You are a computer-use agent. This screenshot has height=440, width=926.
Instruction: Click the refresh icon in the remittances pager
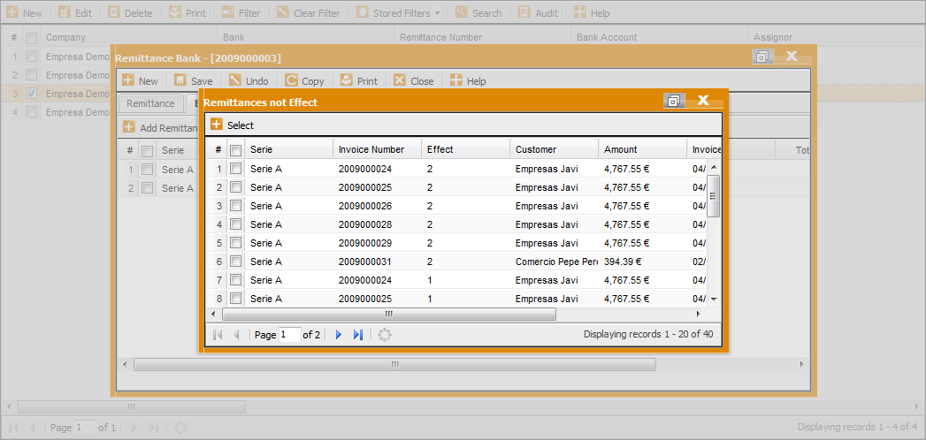(x=384, y=335)
